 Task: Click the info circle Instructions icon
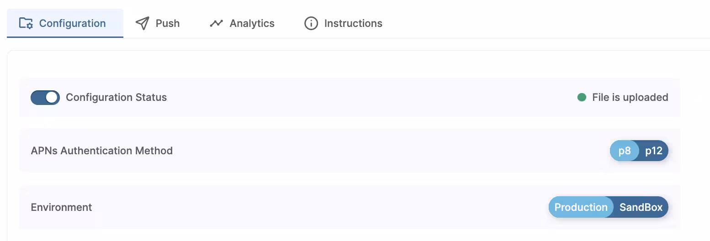pos(311,23)
